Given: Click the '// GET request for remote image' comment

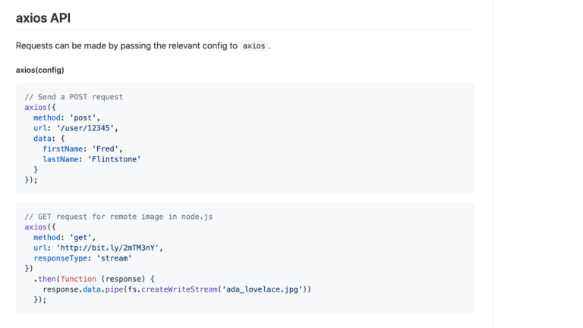Looking at the screenshot, I should [x=118, y=217].
